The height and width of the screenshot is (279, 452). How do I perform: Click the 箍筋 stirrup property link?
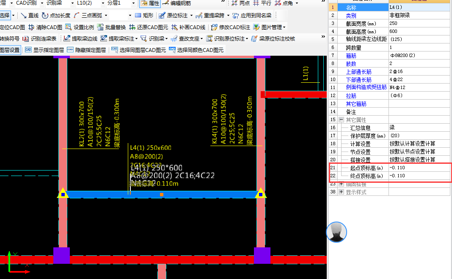[351, 56]
